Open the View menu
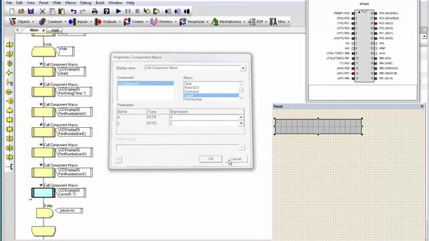Viewport: 429px width, 241px height. coord(31,3)
